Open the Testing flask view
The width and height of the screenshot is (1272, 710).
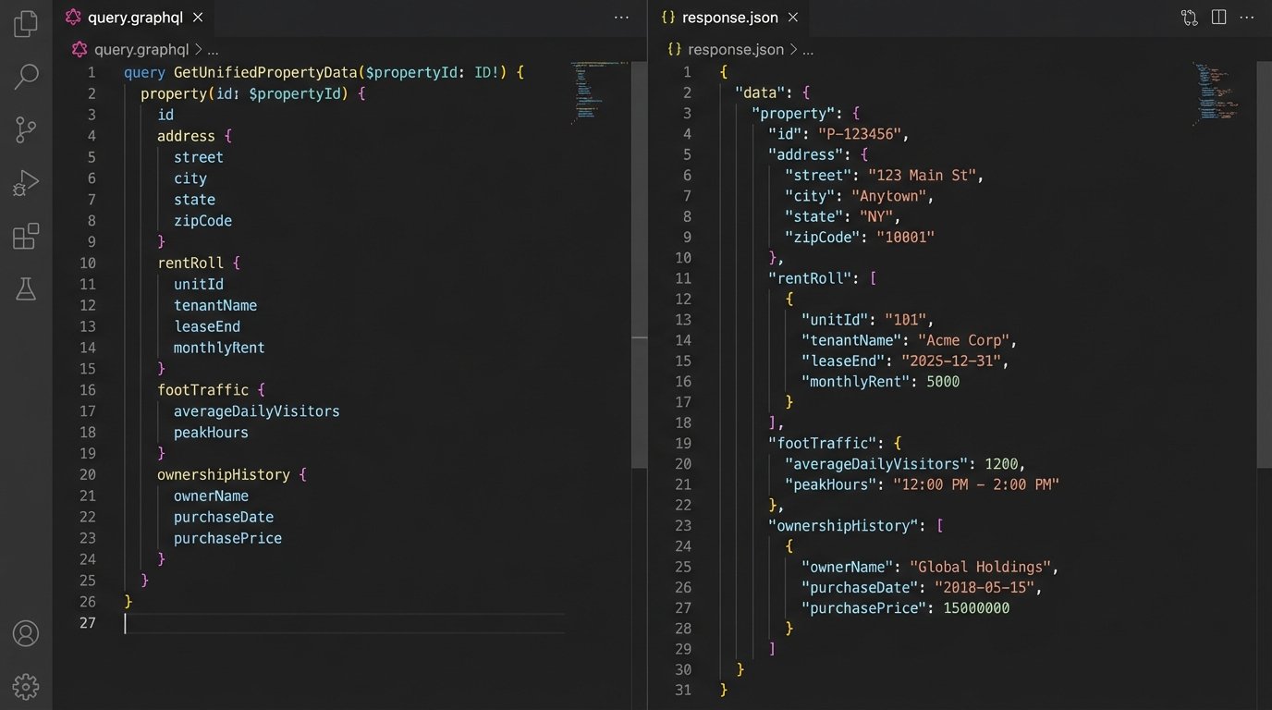[x=26, y=289]
